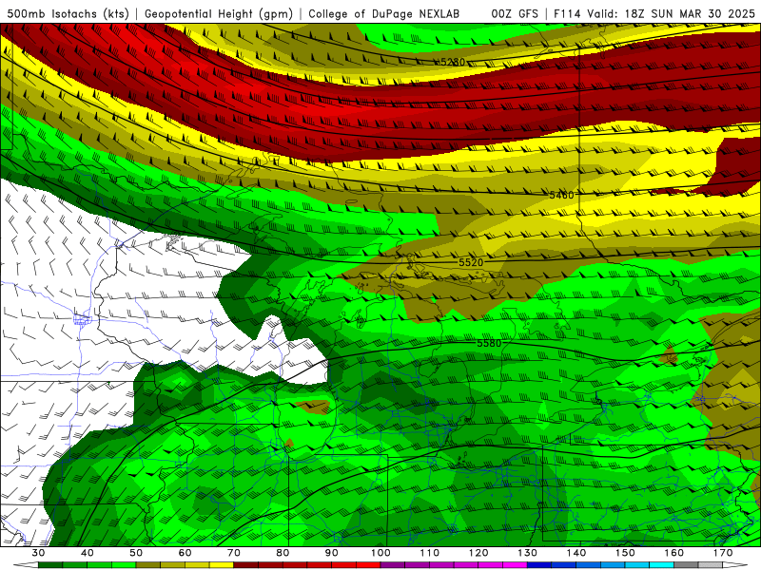Click the 5580 height contour label
The image size is (761, 570).
[489, 343]
